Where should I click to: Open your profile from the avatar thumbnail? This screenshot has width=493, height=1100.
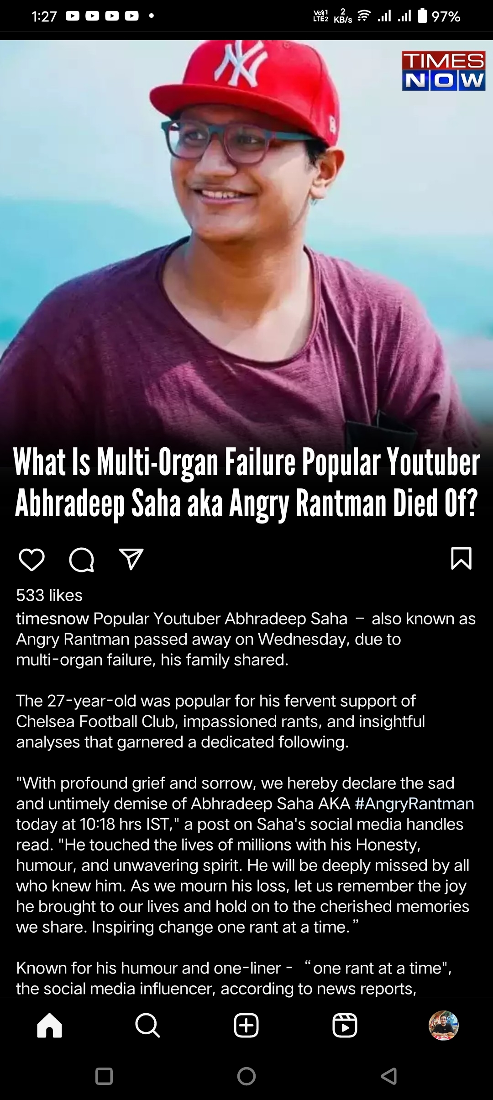(443, 1026)
